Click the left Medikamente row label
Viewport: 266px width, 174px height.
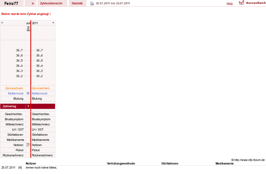click(x=15, y=140)
